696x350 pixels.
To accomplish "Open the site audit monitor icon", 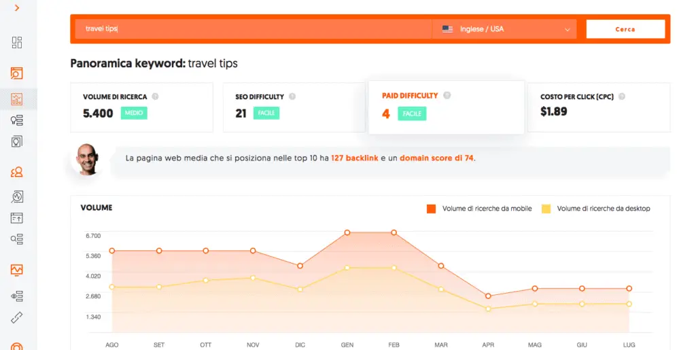I will (17, 270).
